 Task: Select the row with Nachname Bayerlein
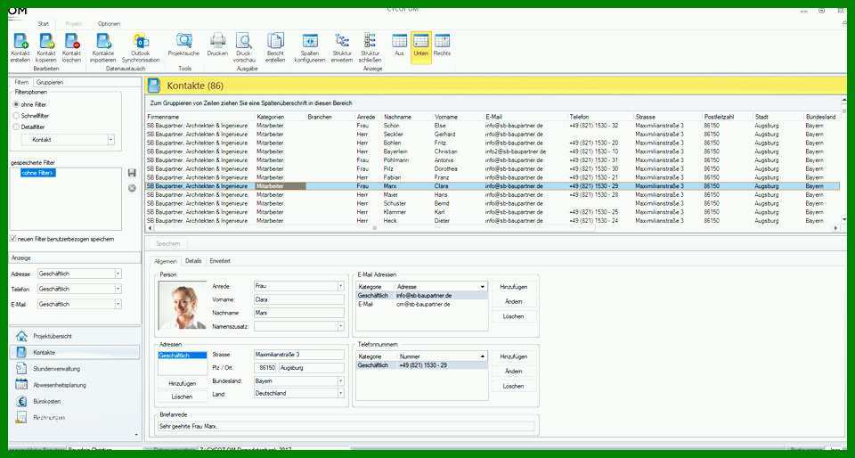pyautogui.click(x=493, y=151)
